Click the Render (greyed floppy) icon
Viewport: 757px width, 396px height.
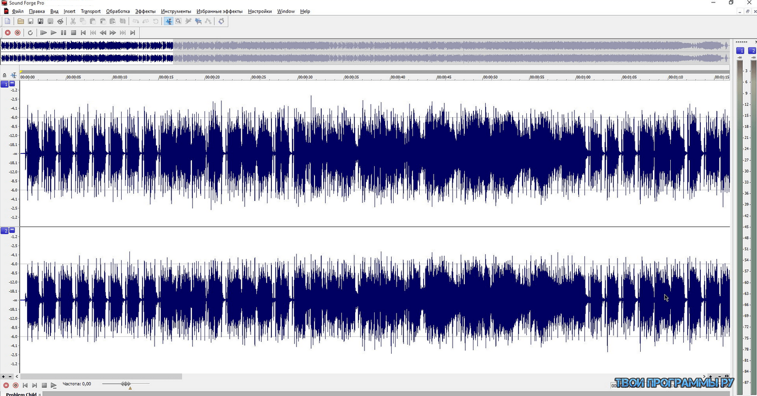(50, 21)
